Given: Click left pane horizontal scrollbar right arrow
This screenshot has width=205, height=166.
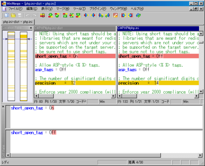Looking at the screenshot, I should pyautogui.click(x=113, y=96).
